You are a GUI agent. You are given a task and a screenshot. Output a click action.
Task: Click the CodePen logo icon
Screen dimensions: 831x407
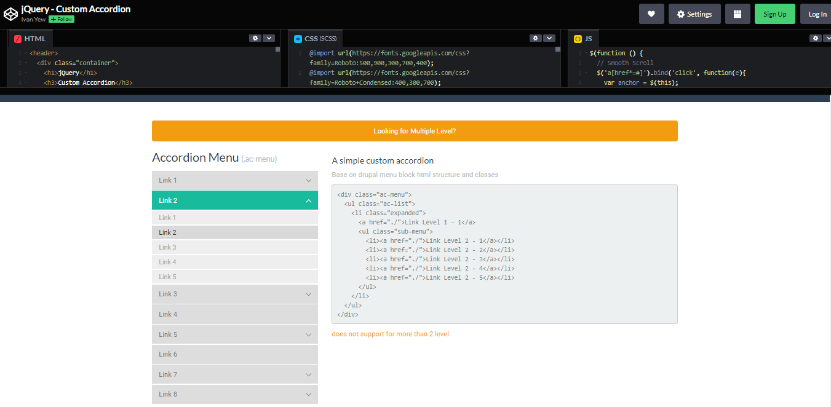10,13
